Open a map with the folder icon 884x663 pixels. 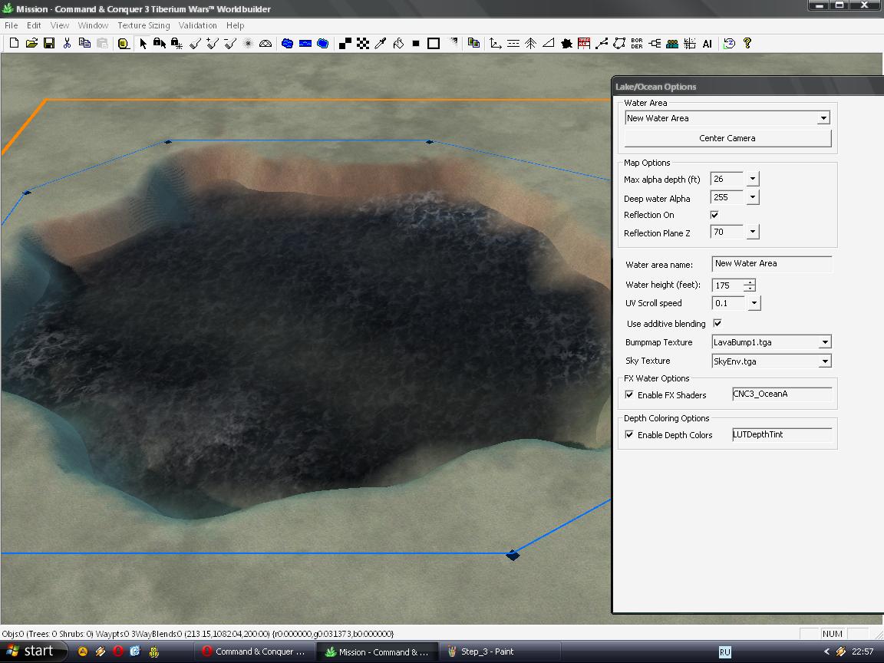(31, 44)
